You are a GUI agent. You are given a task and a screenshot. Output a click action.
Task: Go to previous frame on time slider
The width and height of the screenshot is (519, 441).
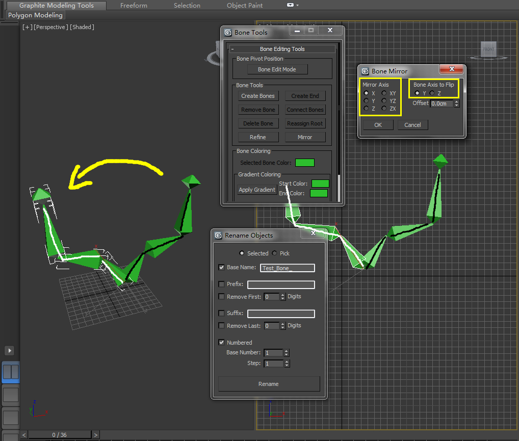(23, 435)
